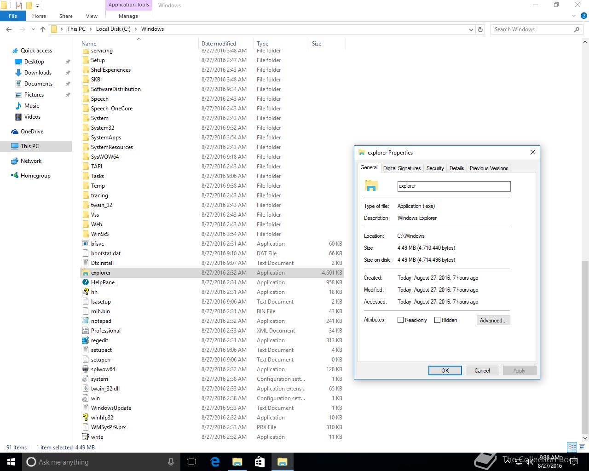Open the Windows Store taskbar icon

pyautogui.click(x=260, y=462)
